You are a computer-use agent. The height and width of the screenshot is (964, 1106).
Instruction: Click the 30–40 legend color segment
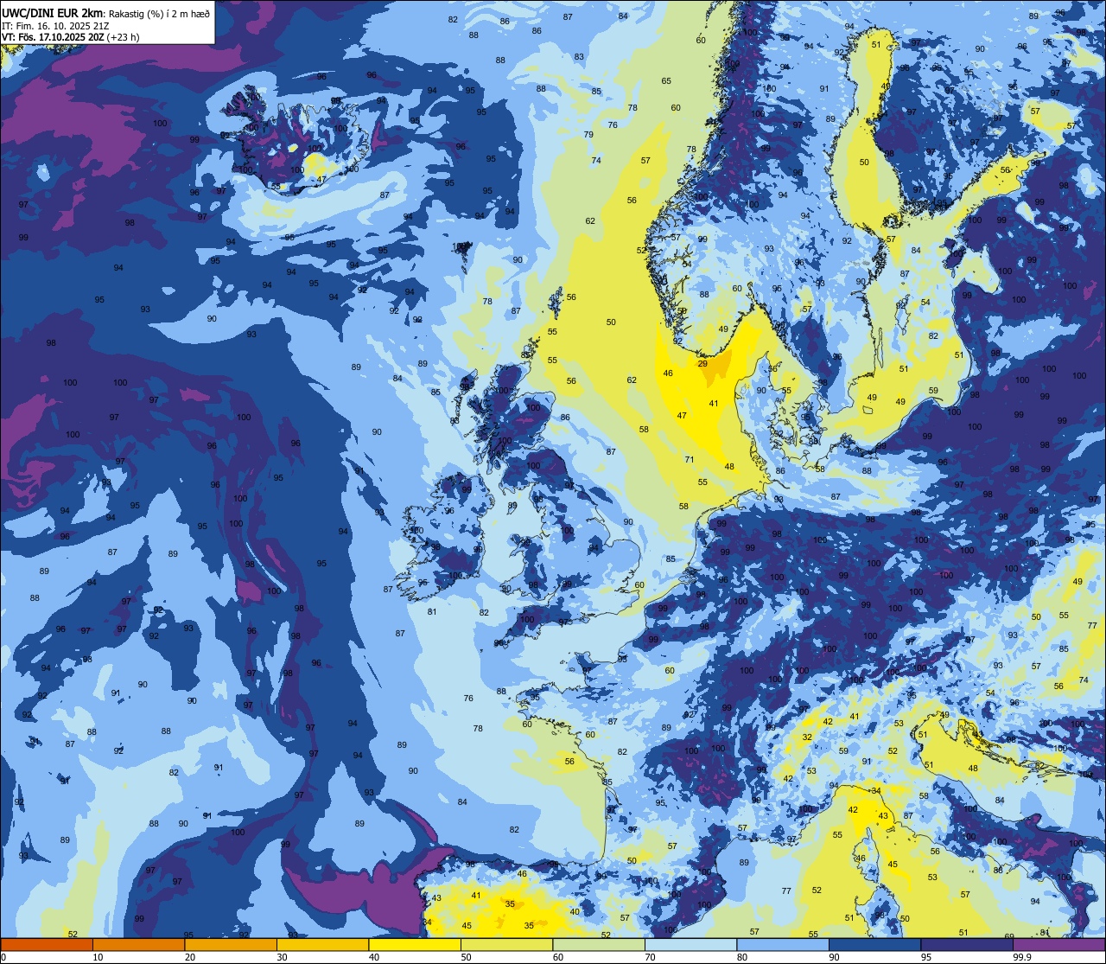(322, 945)
